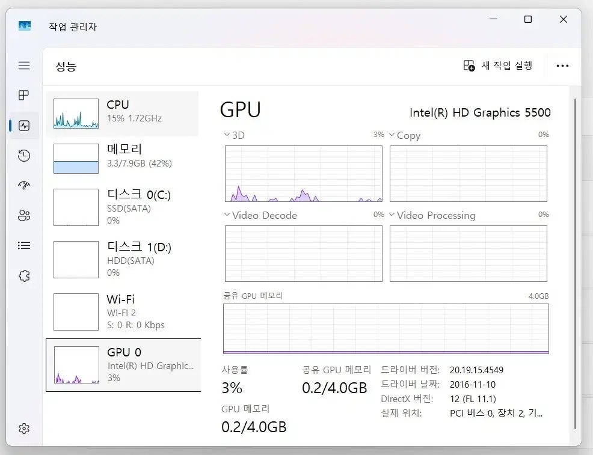Click the 3% label above 3D graph
This screenshot has height=455, width=593.
pyautogui.click(x=378, y=134)
